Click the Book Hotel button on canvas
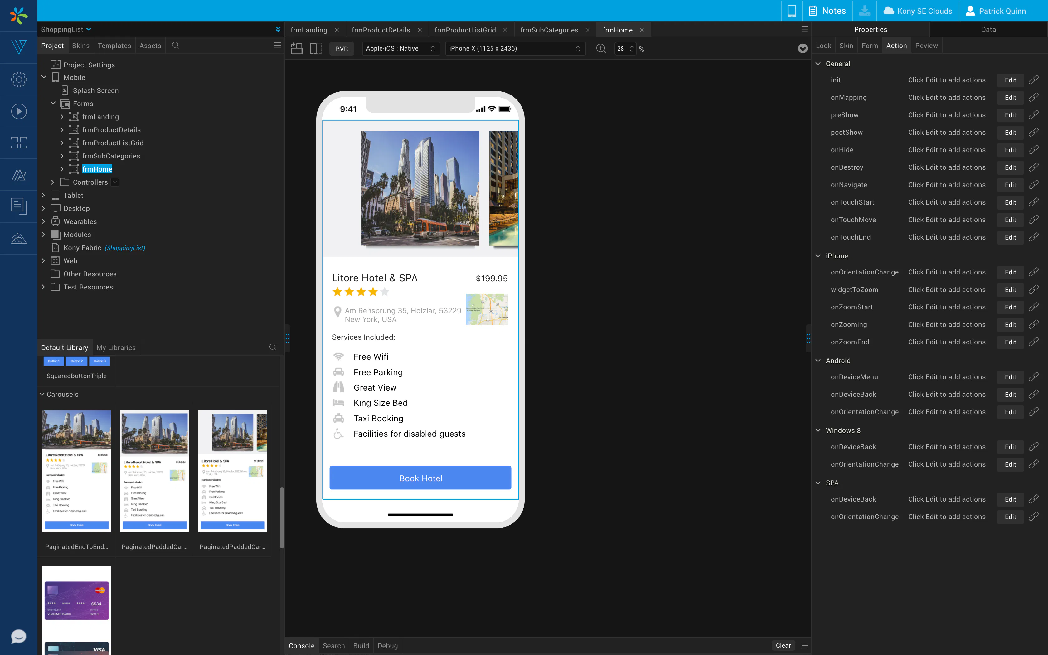The height and width of the screenshot is (655, 1048). 420,478
